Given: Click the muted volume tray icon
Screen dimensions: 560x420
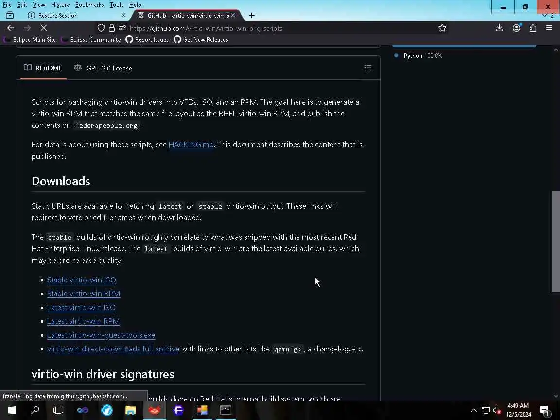Looking at the screenshot, I should point(497,410).
